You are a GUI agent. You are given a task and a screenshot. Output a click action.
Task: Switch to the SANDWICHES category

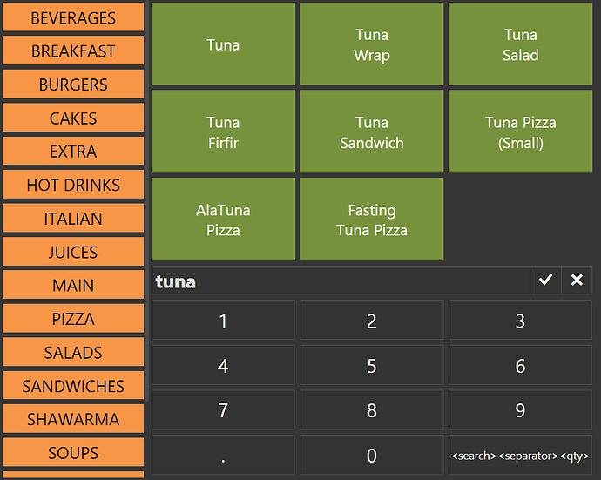coord(73,386)
